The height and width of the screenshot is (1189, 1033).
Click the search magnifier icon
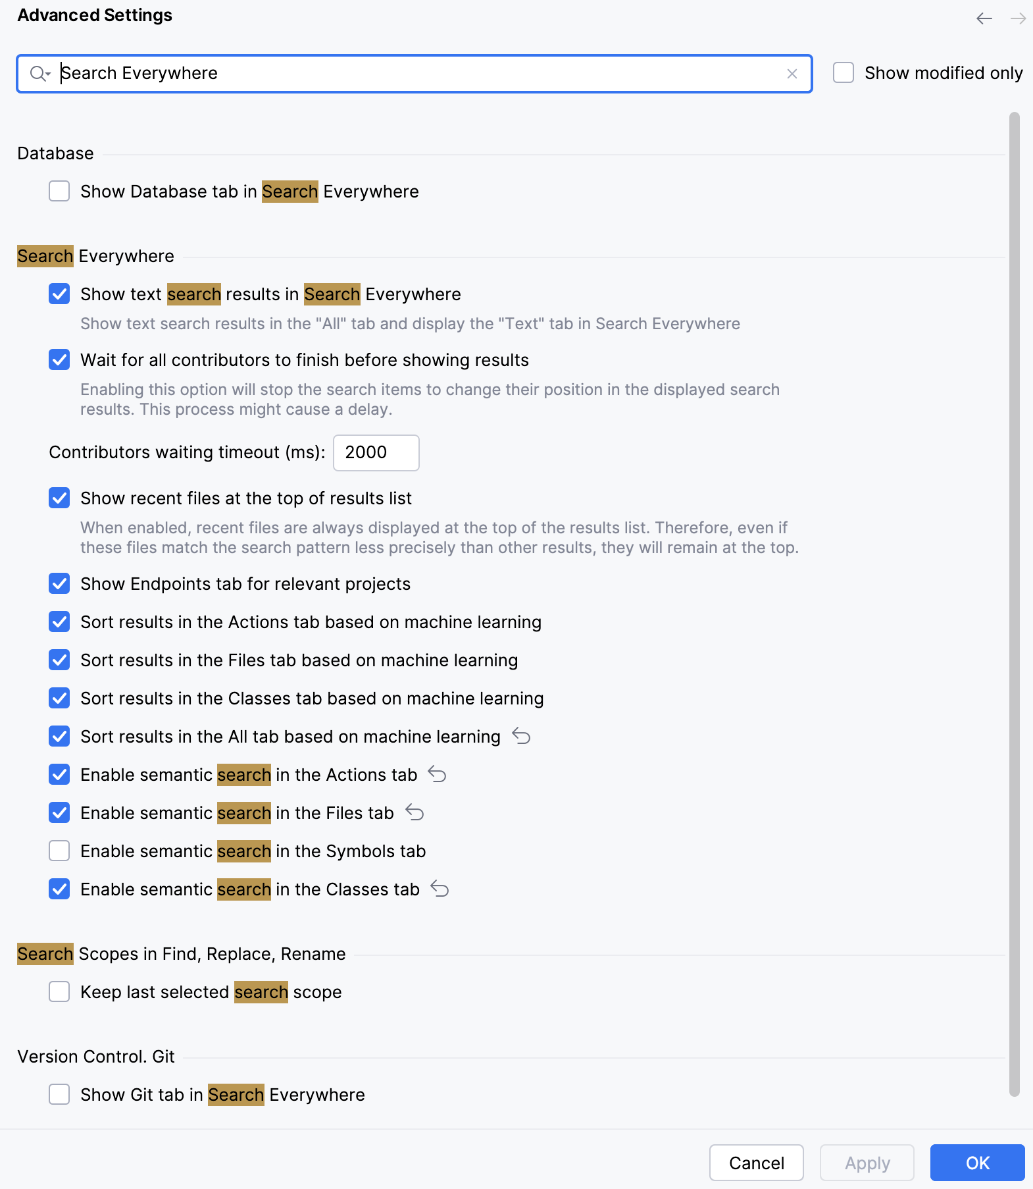point(36,73)
